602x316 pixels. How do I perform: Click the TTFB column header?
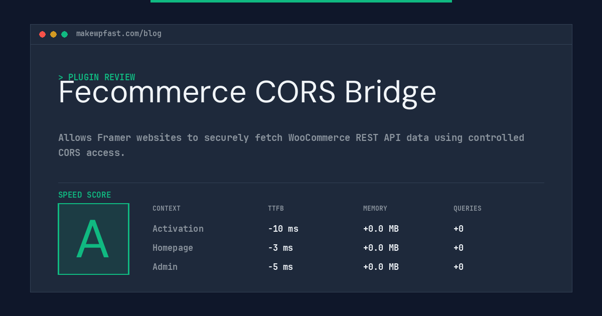[x=276, y=209]
